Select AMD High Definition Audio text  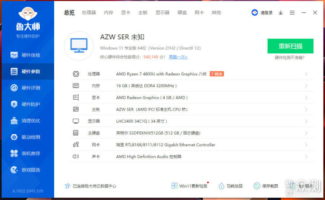pyautogui.click(x=149, y=157)
